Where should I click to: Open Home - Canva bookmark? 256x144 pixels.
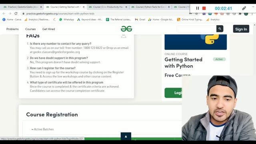[12, 20]
